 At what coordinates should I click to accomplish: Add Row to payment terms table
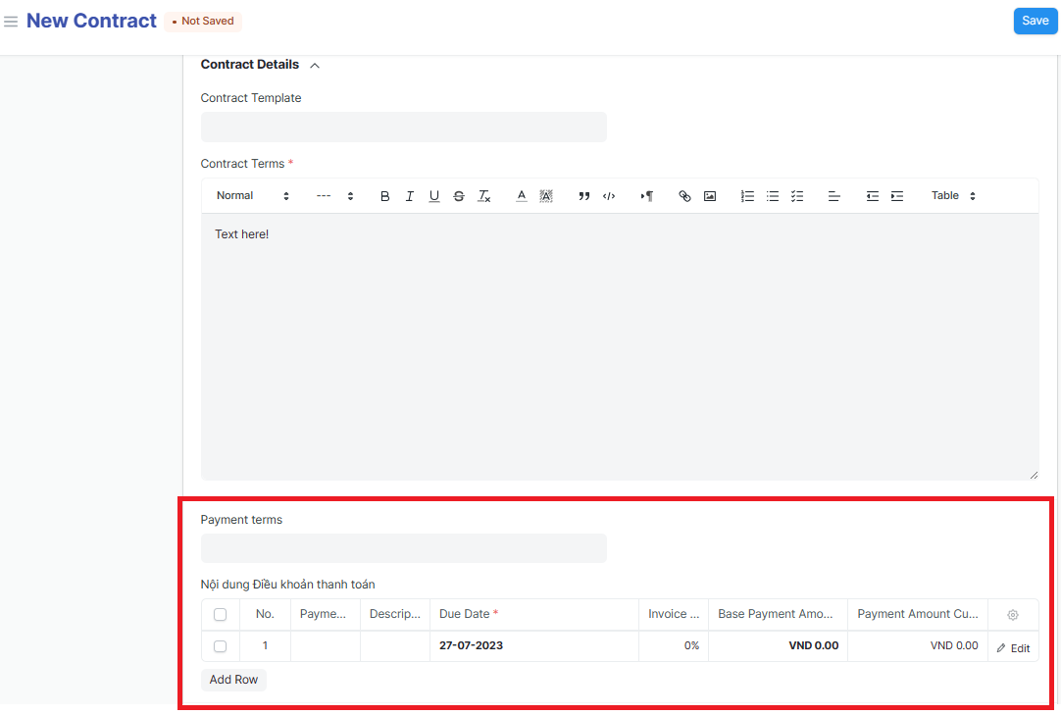[x=233, y=680]
